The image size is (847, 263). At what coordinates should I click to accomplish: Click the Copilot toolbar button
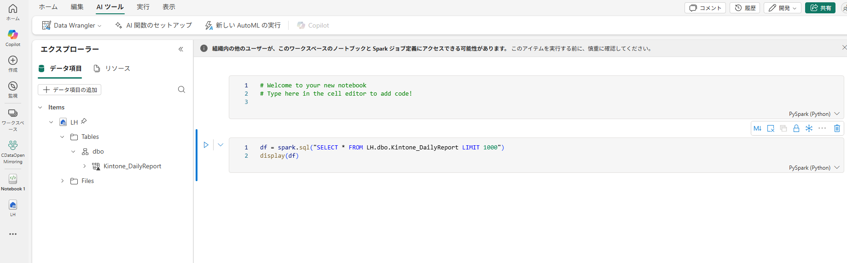(x=313, y=25)
